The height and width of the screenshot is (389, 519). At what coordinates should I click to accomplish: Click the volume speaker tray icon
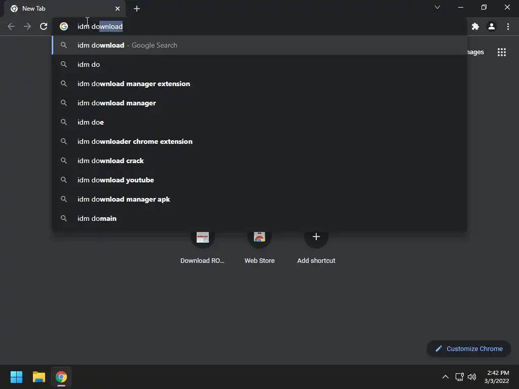472,377
